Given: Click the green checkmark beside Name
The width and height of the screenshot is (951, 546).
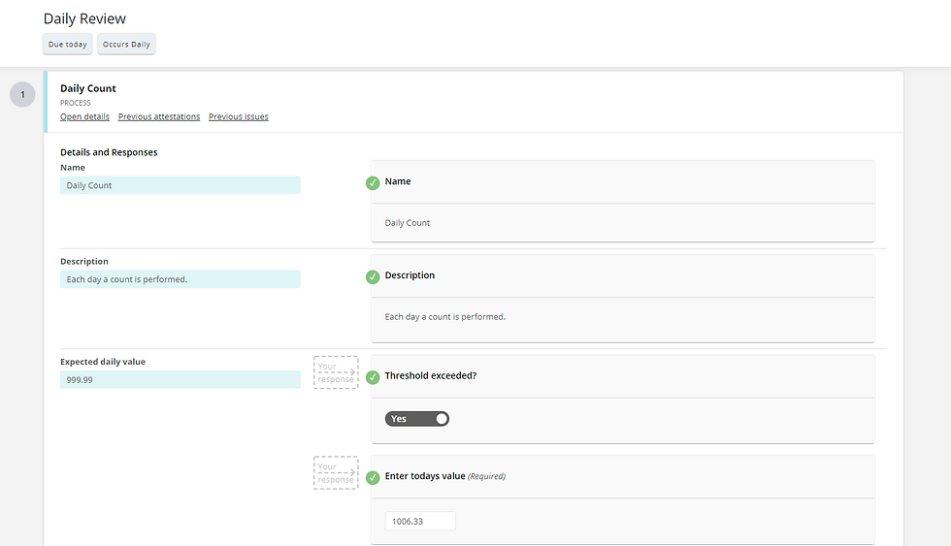Looking at the screenshot, I should (373, 182).
